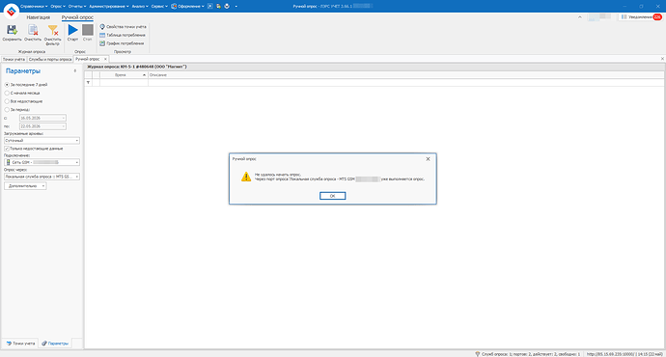This screenshot has width=666, height=357.
Task: Switch to the Точки учёта document tab
Action: click(x=14, y=59)
